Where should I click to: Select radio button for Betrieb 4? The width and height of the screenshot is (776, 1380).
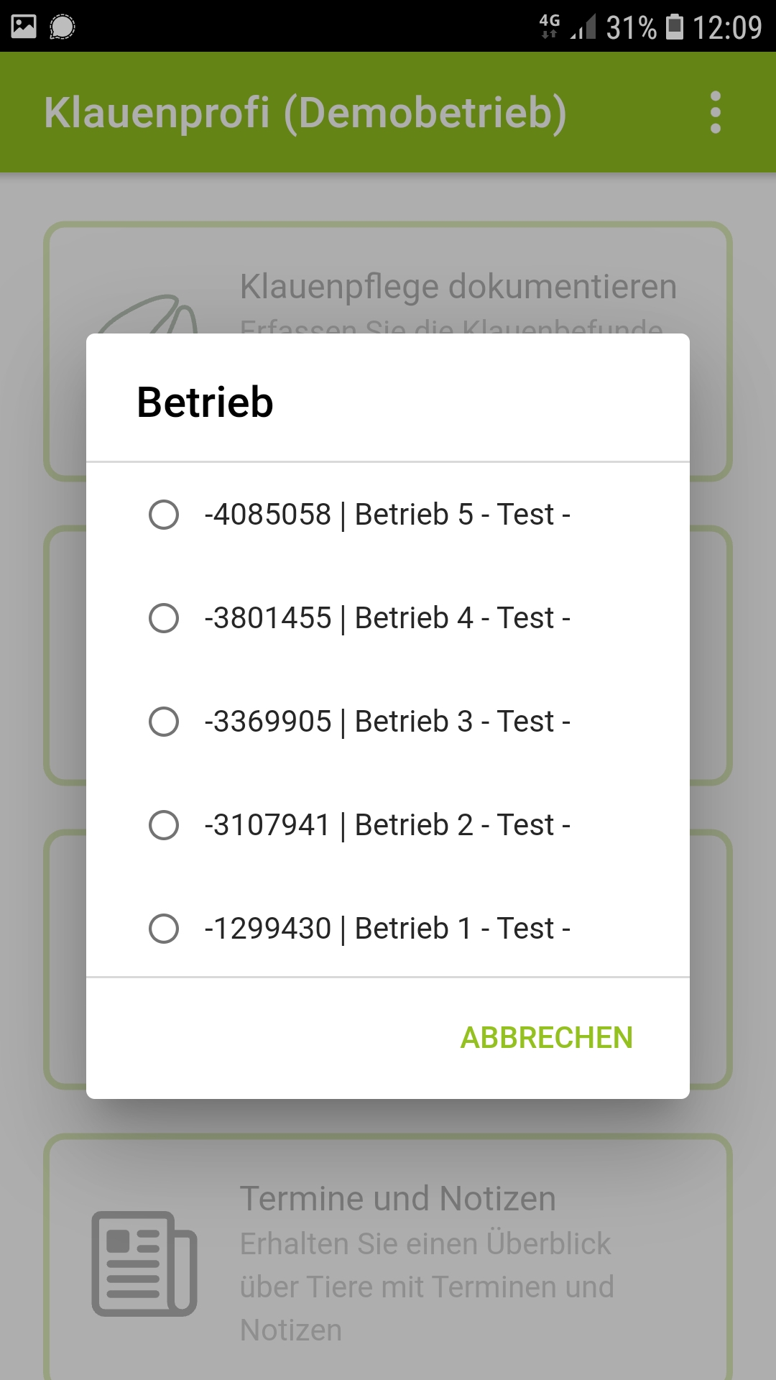click(x=164, y=618)
